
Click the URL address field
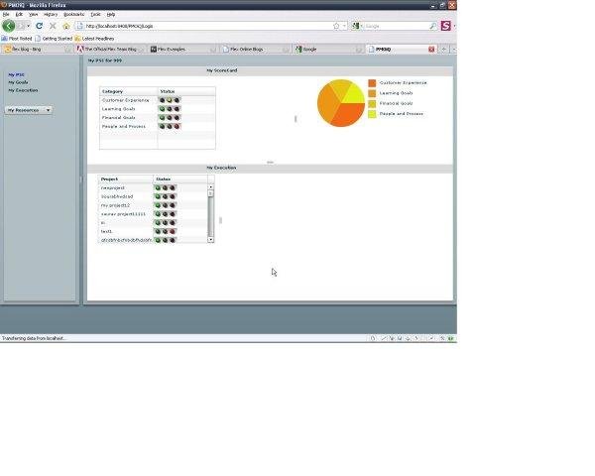point(207,26)
